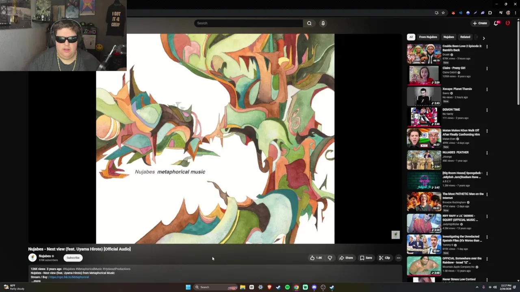Screen dimensions: 520x292
Task: Show next filter chips with arrow
Action: tap(483, 38)
